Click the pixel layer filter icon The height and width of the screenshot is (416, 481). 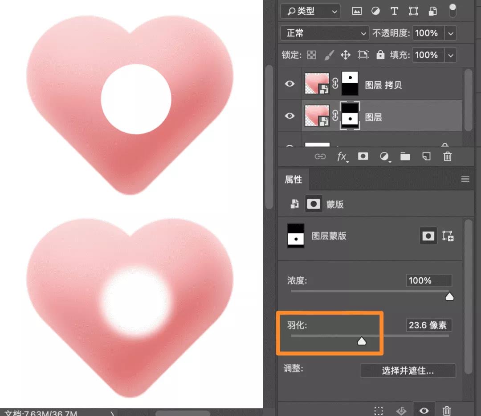click(357, 11)
